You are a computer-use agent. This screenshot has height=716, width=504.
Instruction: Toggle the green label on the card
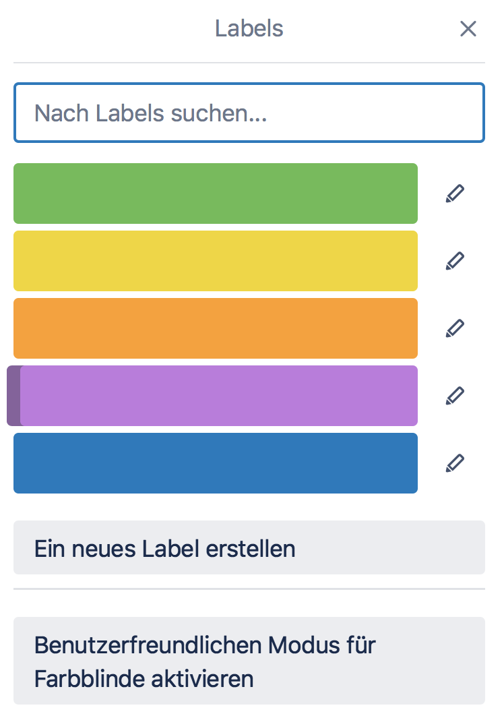[216, 193]
